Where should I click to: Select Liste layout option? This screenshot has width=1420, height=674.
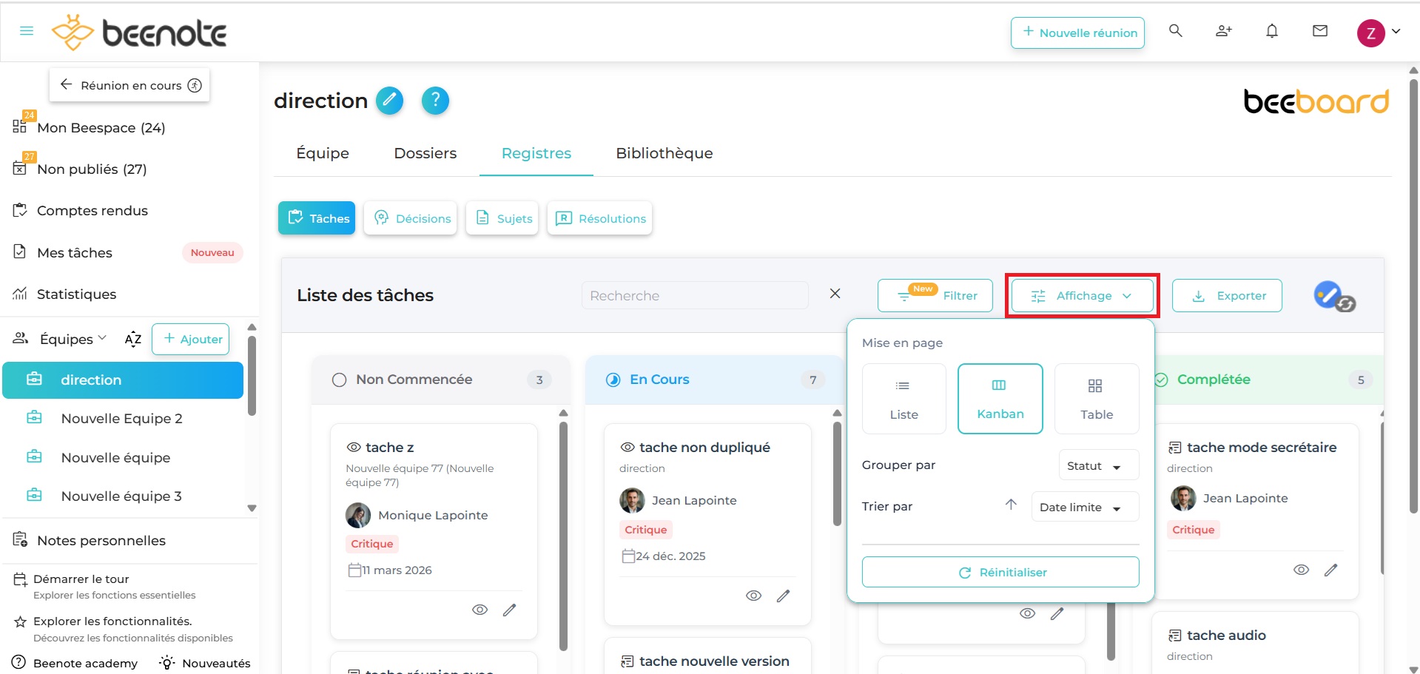click(904, 399)
